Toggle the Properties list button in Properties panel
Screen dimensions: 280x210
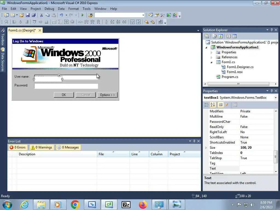pyautogui.click(x=221, y=105)
